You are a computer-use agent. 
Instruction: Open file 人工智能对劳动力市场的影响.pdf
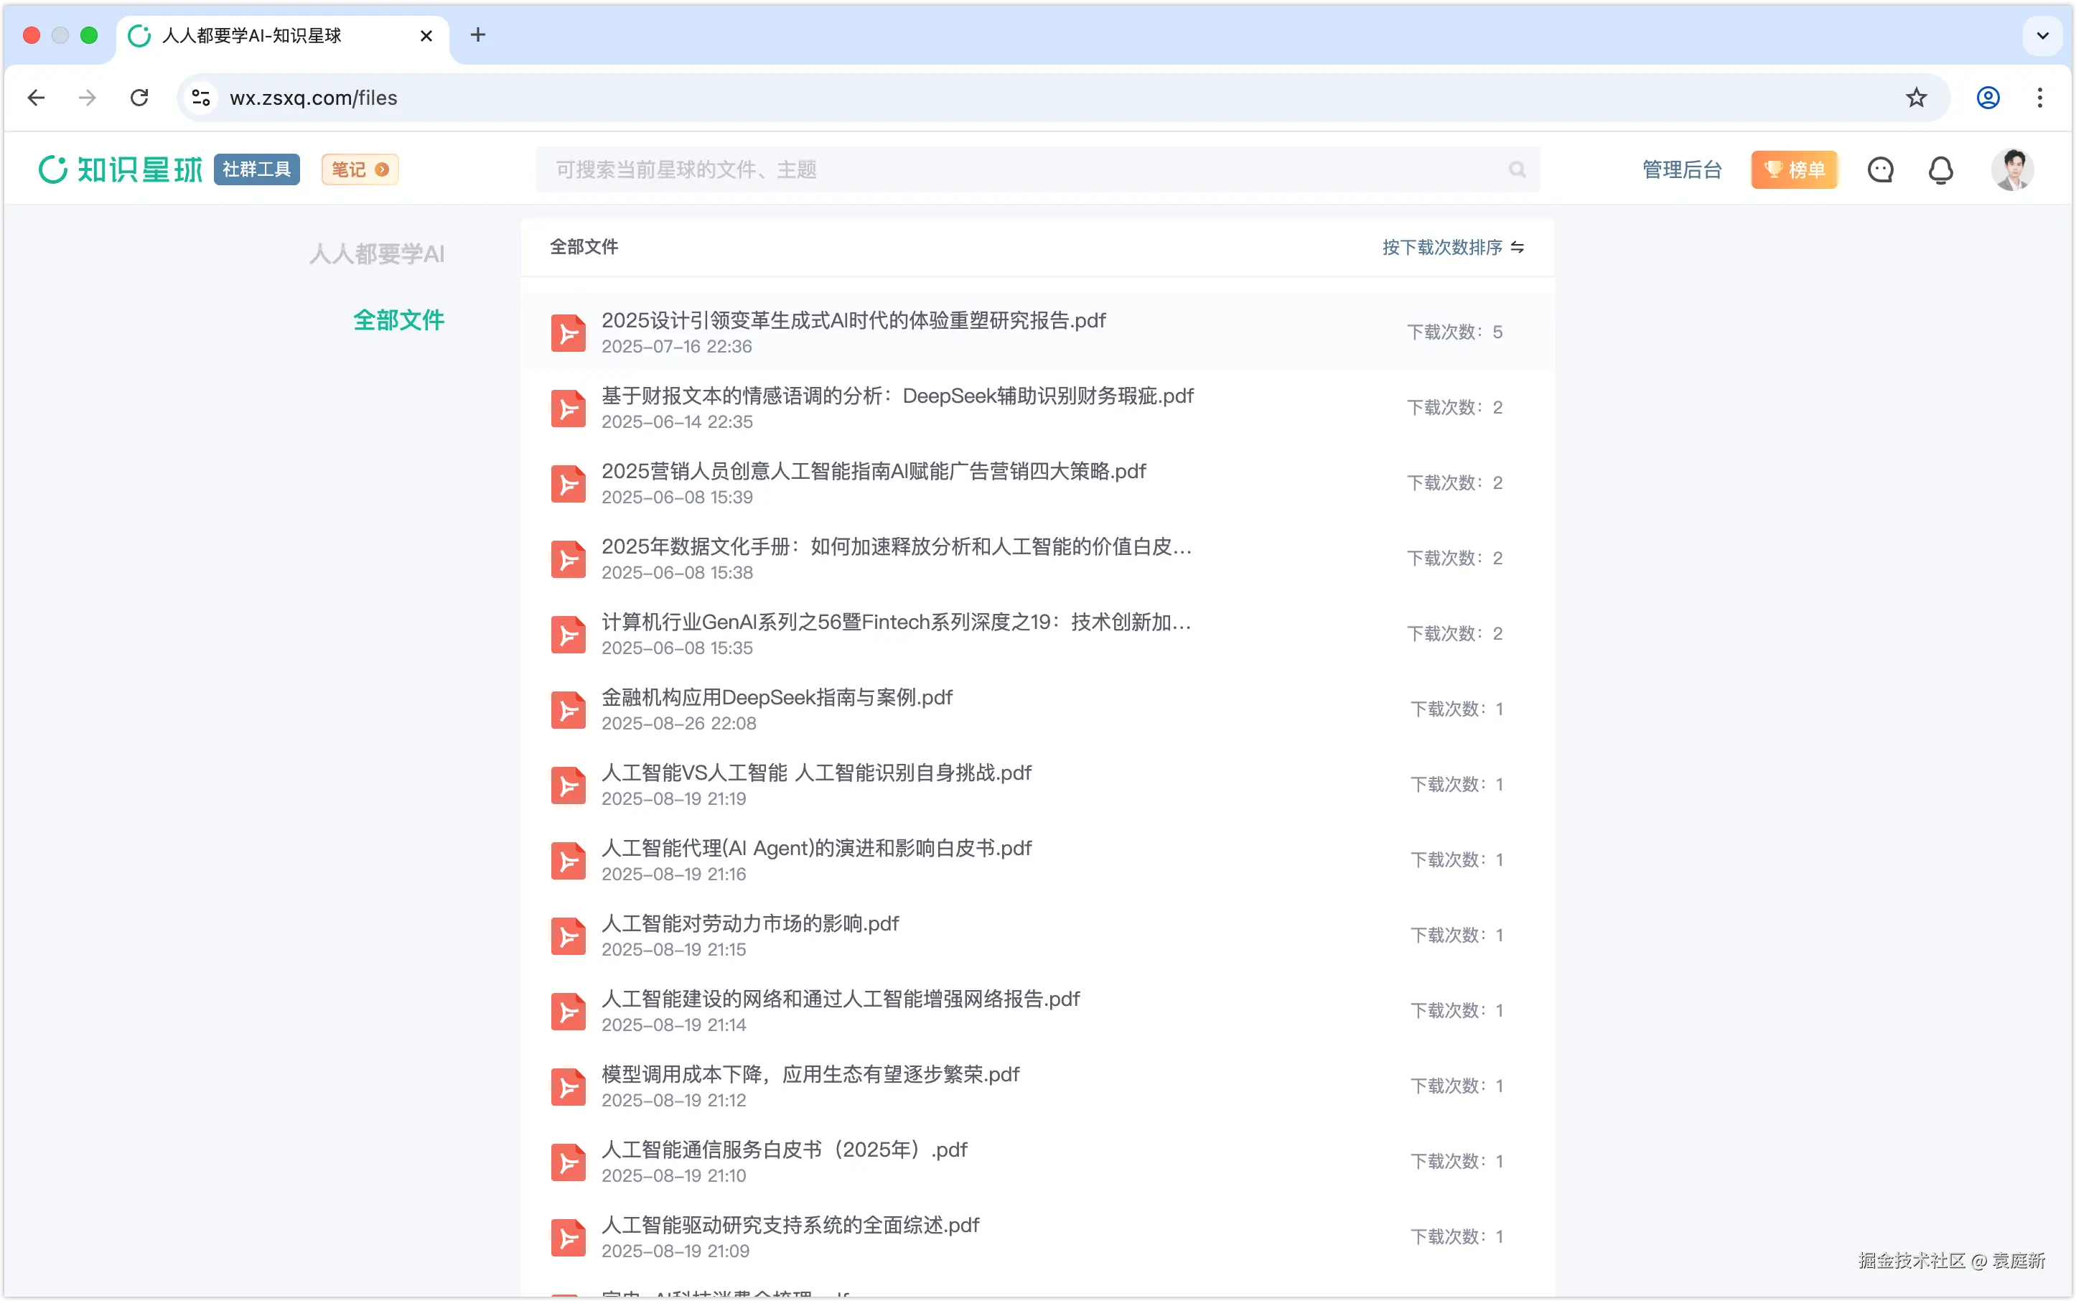tap(749, 924)
